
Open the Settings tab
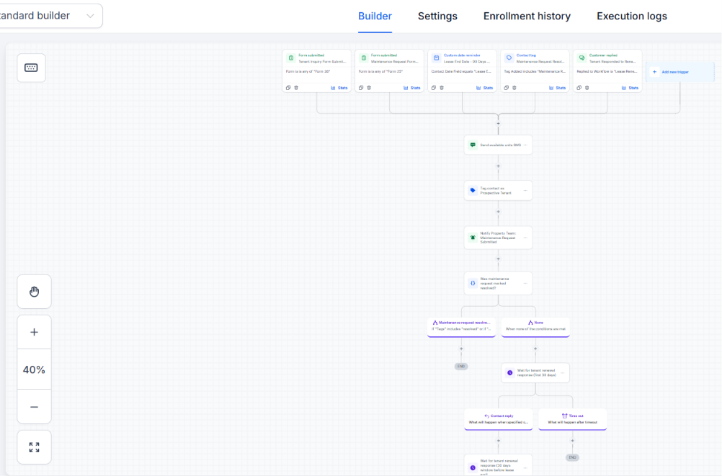click(x=437, y=16)
